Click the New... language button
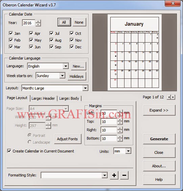The width and height of the screenshot is (183, 191). (78, 66)
